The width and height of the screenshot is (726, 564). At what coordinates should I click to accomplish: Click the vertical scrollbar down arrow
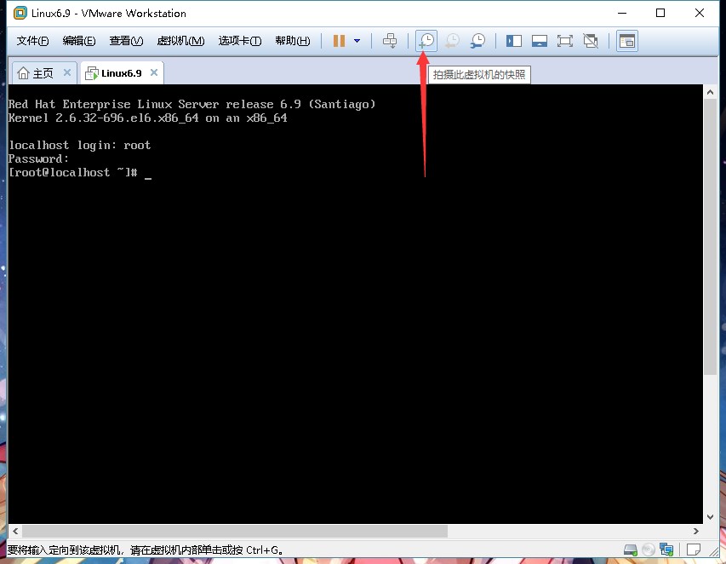(711, 517)
